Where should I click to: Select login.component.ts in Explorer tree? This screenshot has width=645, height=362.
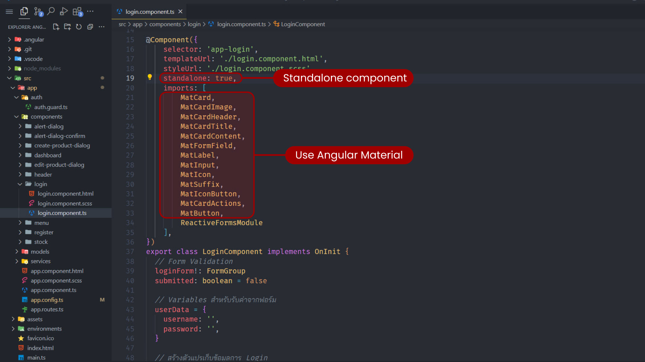tap(56, 213)
